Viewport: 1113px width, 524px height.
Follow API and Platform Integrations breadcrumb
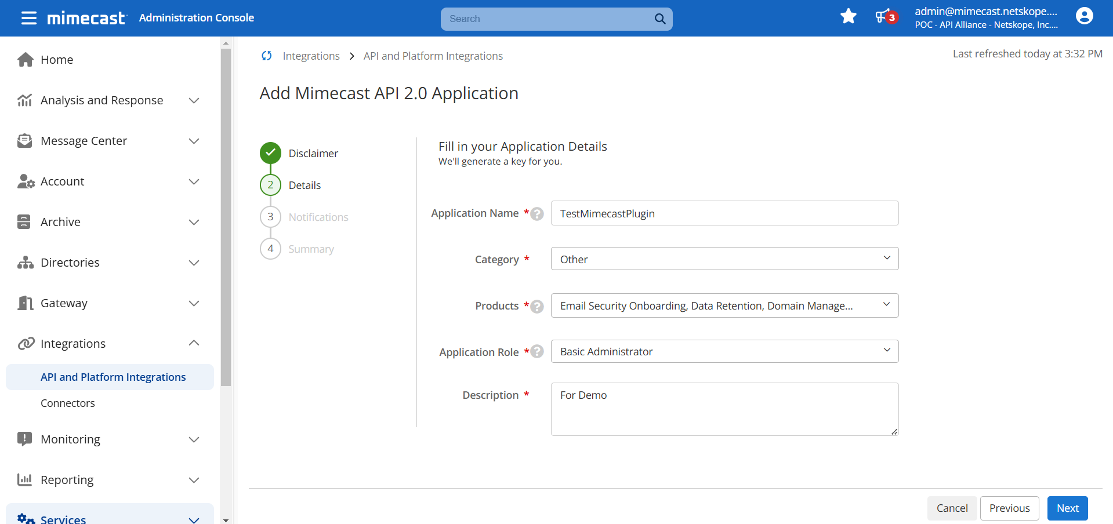433,56
